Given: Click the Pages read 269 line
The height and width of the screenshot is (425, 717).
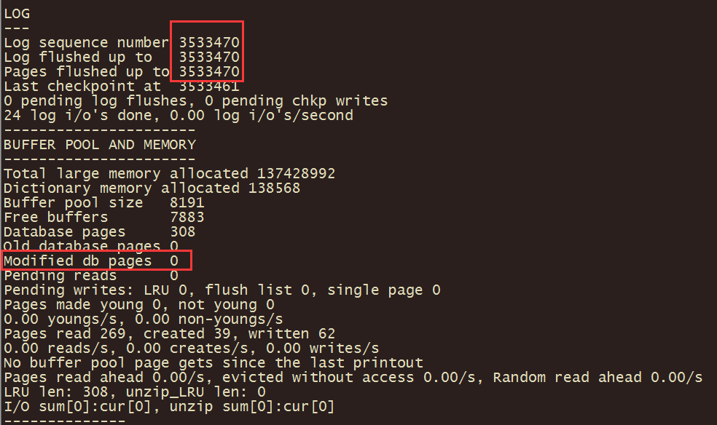Looking at the screenshot, I should (169, 334).
